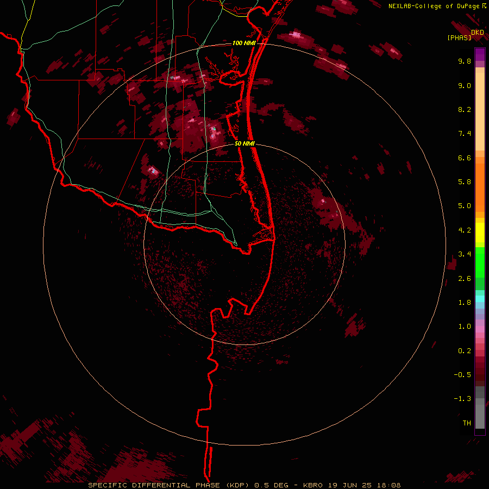Click the 100 NMI range ring label
Image resolution: width=489 pixels, height=489 pixels.
(244, 43)
